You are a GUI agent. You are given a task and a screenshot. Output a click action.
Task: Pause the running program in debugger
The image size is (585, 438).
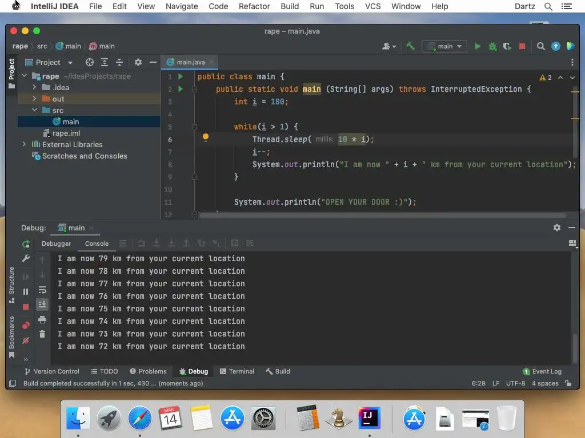(26, 291)
